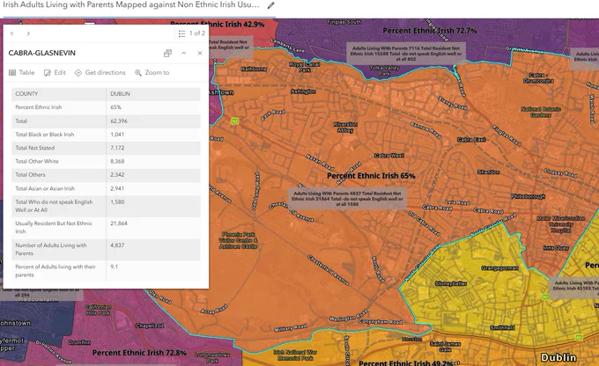Select the Total Other White label

37,161
